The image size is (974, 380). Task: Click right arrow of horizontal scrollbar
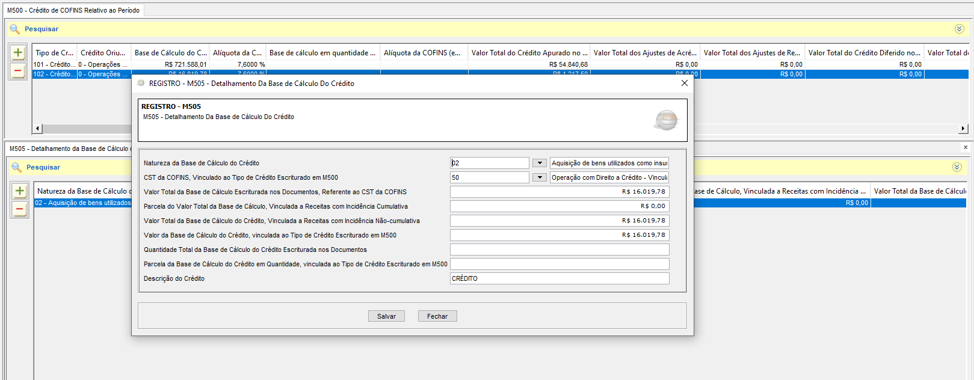(x=963, y=129)
